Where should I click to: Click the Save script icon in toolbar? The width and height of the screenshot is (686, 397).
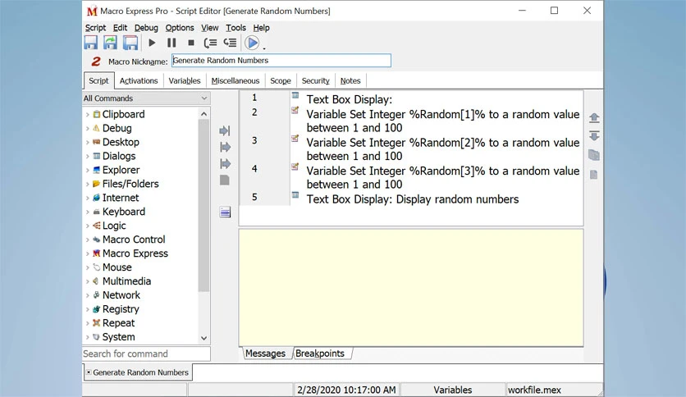[x=90, y=43]
